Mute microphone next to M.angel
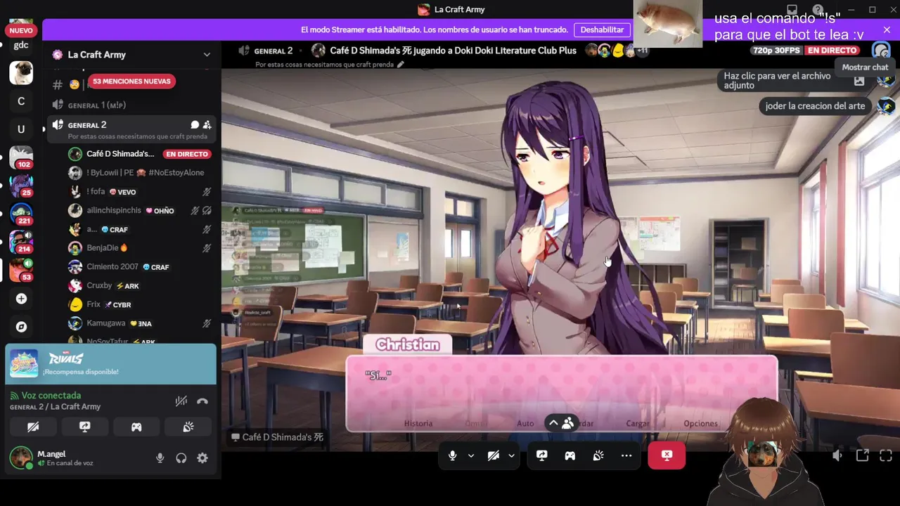The image size is (900, 506). [160, 458]
